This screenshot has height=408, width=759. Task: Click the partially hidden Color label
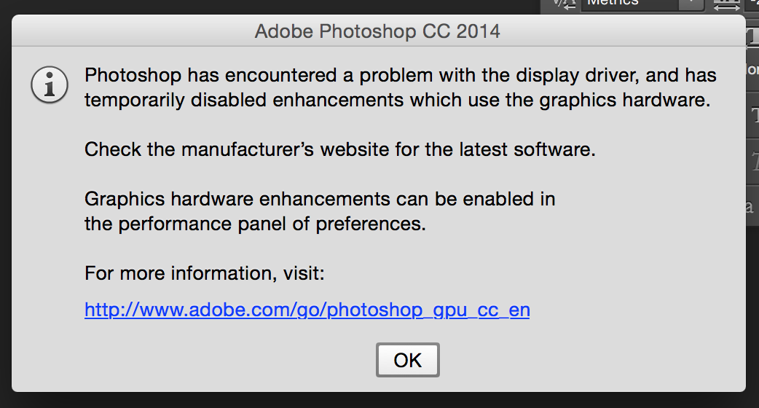pyautogui.click(x=752, y=71)
